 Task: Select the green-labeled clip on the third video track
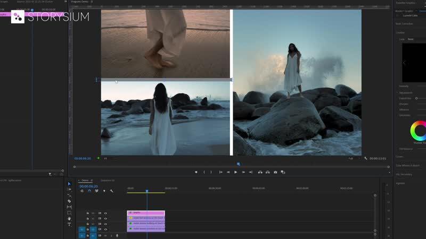(x=146, y=223)
